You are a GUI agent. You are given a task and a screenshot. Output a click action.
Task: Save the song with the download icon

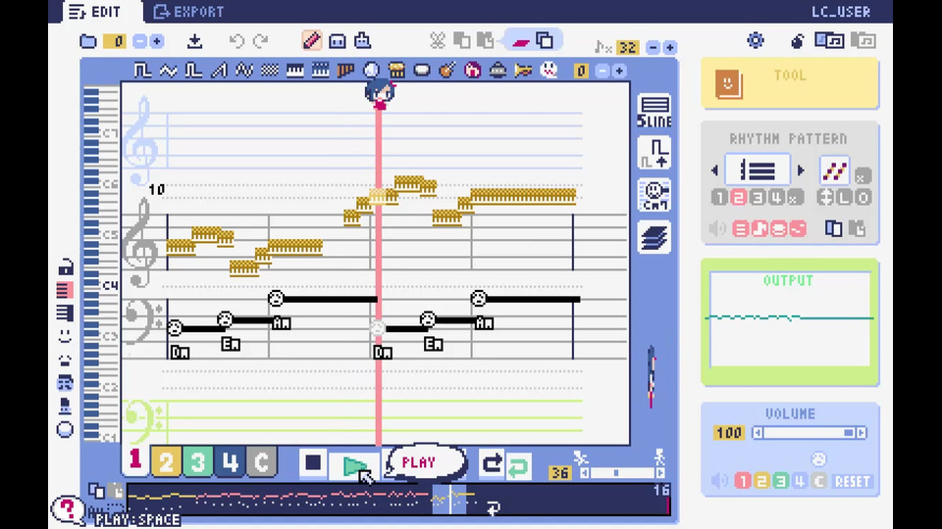194,41
